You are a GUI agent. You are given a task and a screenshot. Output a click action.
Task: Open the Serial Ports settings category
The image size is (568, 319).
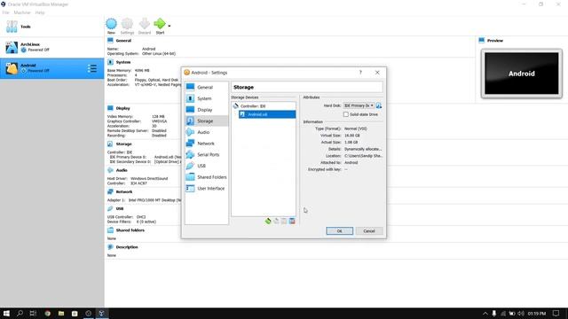[x=207, y=154]
